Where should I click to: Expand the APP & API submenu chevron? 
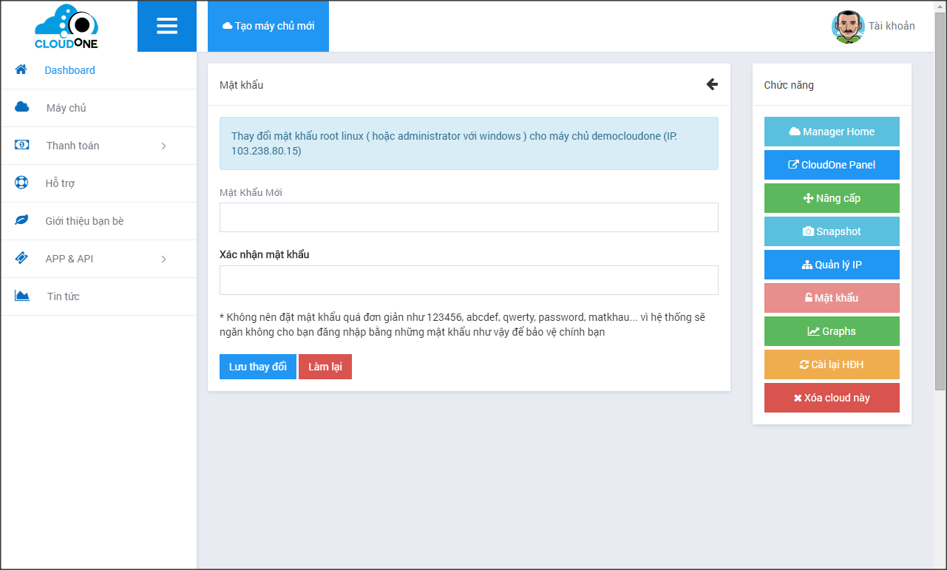click(163, 259)
